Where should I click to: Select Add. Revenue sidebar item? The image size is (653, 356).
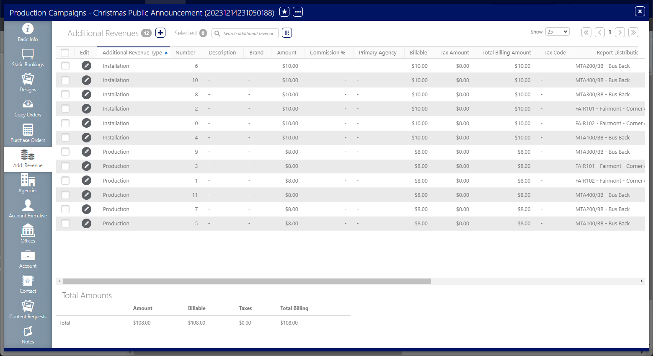point(28,159)
